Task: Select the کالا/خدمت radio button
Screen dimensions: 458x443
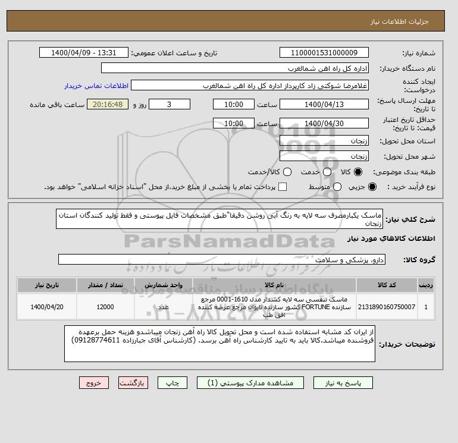Action: click(x=287, y=172)
